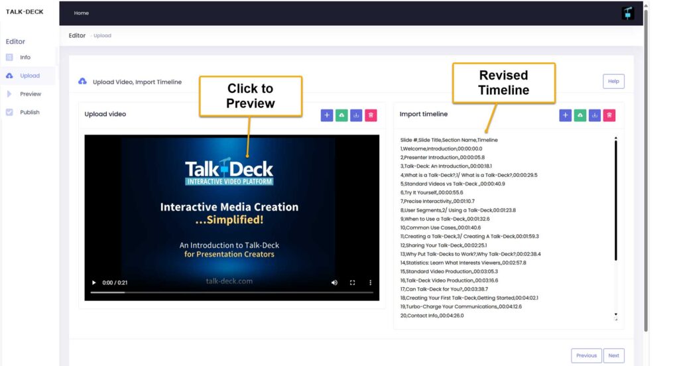Click the Publish check icon in sidebar

click(9, 112)
